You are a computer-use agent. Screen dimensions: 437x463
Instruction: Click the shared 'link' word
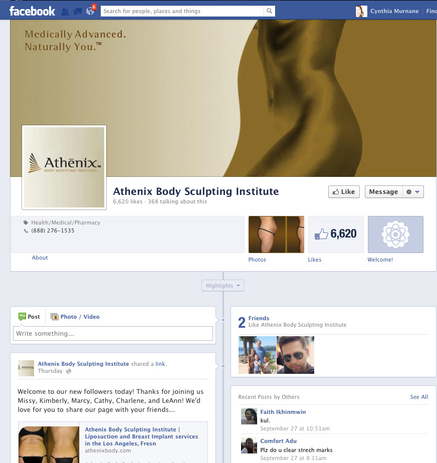coord(160,364)
